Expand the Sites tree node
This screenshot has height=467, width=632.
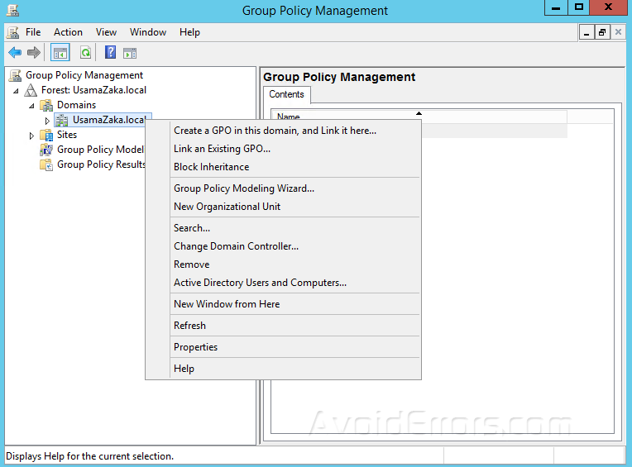pos(31,135)
